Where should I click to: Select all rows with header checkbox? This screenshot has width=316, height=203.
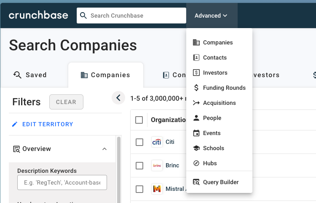point(139,120)
